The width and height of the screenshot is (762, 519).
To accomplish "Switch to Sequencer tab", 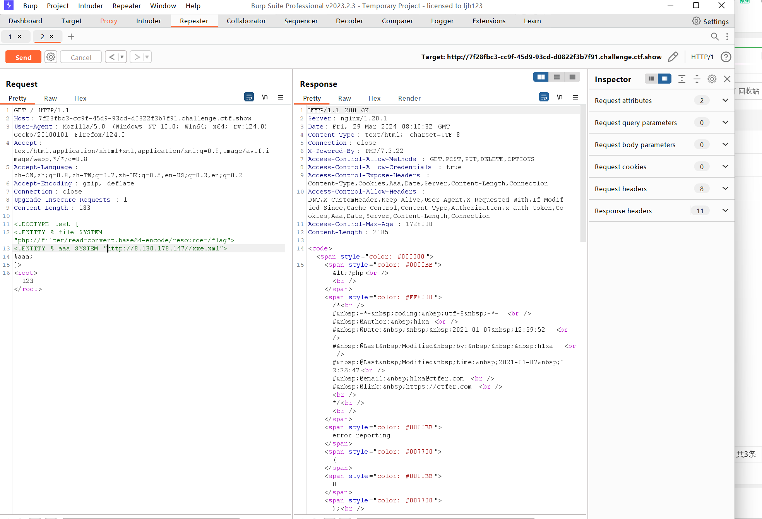I will 301,21.
